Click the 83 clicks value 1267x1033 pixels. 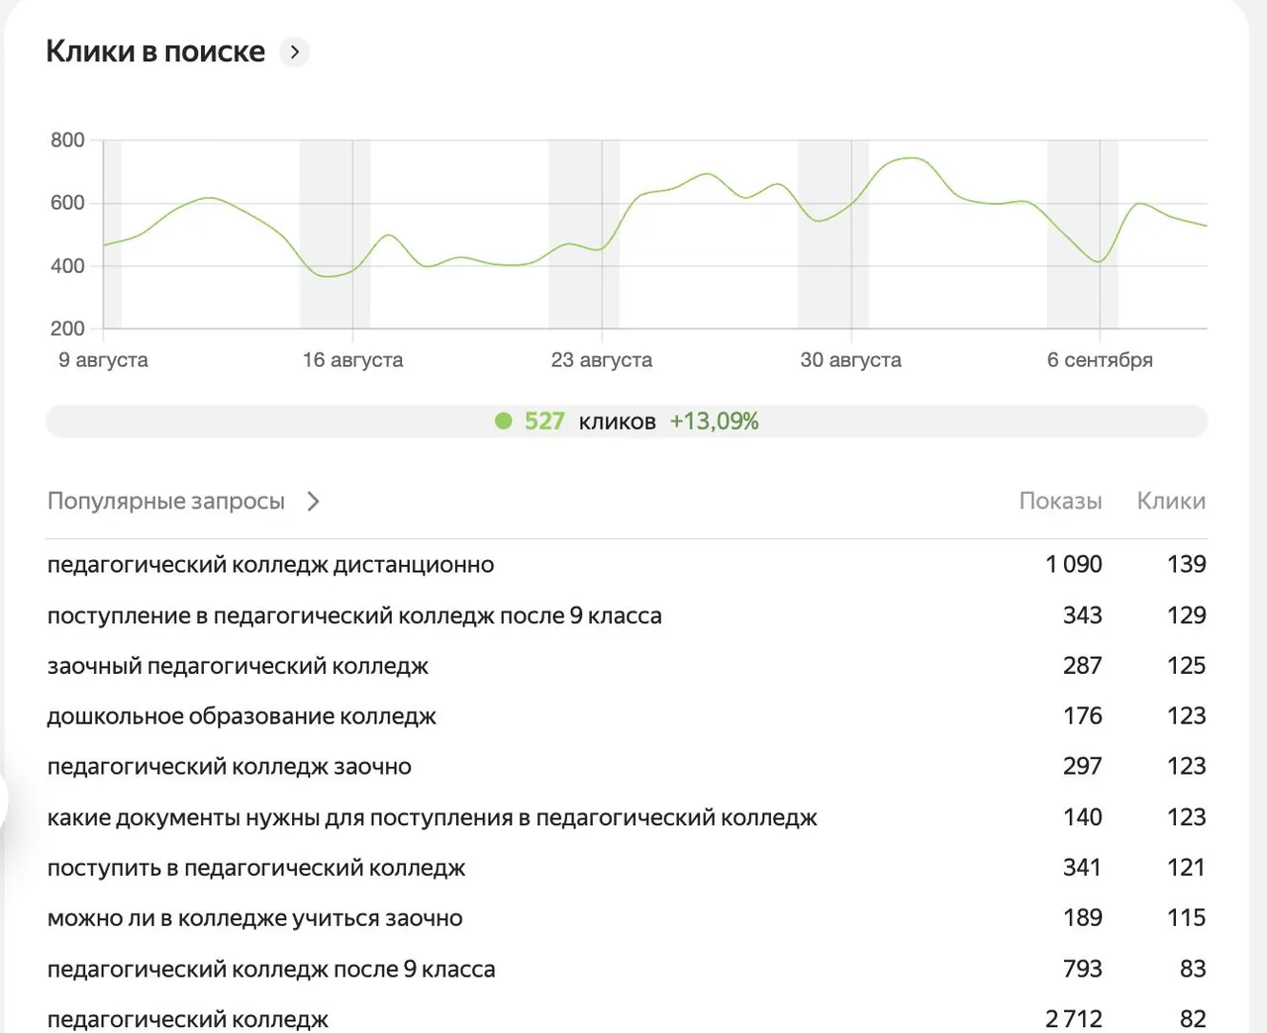coord(1193,969)
